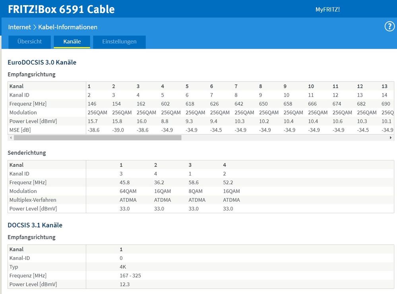
Task: Click the 167 - 325 frequency range value
Action: (130, 275)
